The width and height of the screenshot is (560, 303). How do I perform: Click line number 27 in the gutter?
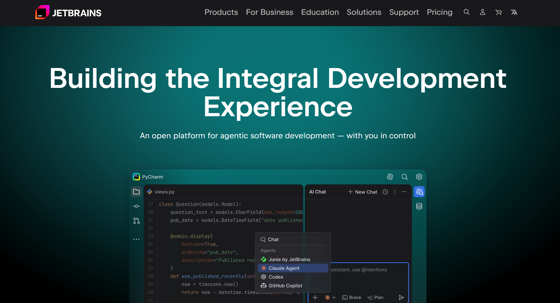tap(151, 204)
